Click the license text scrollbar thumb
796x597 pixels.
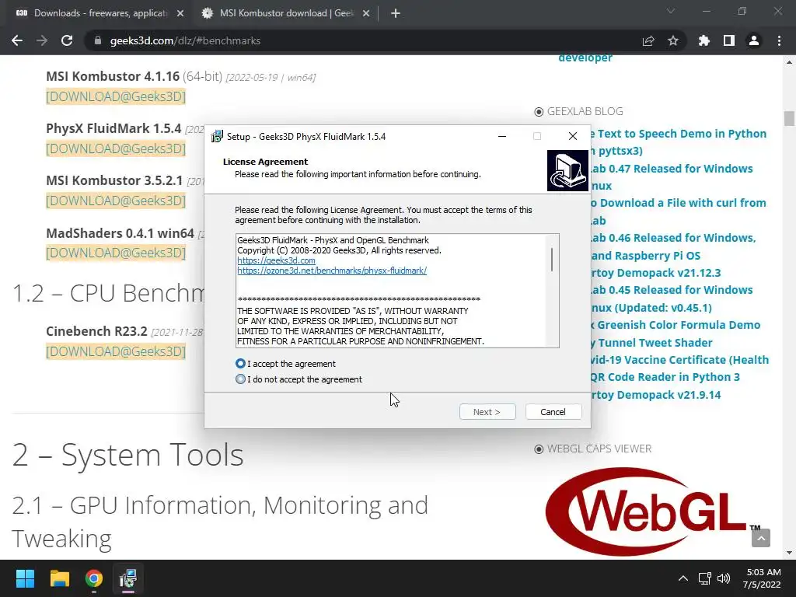(x=552, y=260)
